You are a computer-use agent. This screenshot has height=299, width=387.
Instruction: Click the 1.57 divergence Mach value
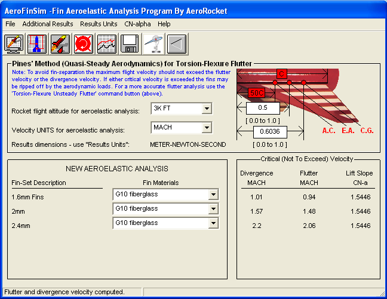click(x=256, y=211)
